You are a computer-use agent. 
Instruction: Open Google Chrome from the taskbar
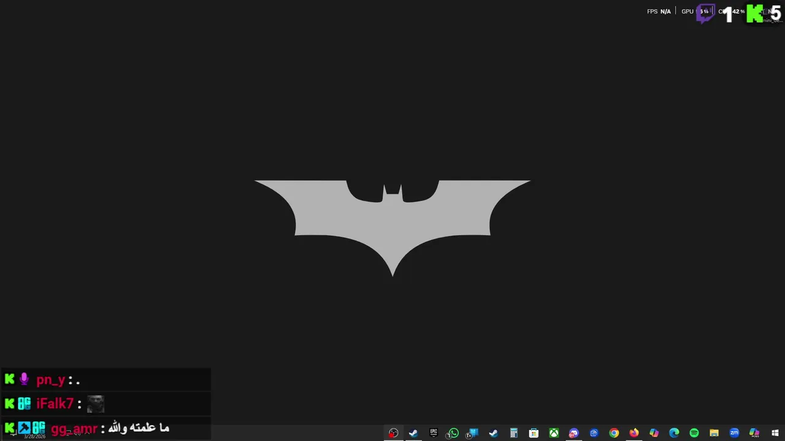614,433
